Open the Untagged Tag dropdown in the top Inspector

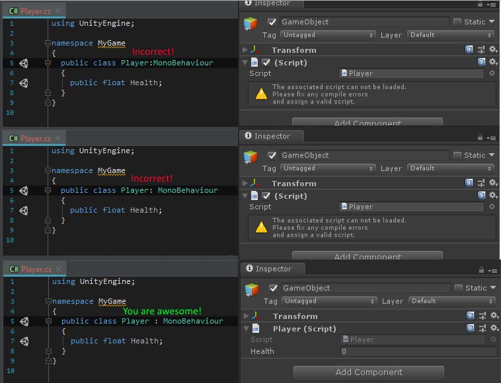[328, 35]
